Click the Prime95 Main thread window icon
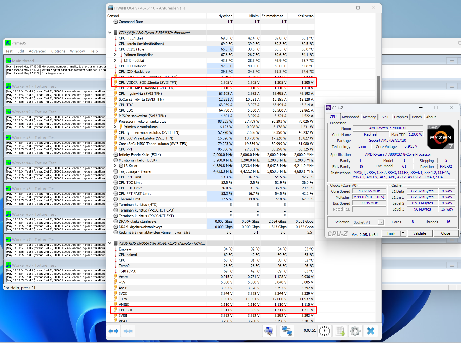The width and height of the screenshot is (461, 343). coord(9,61)
